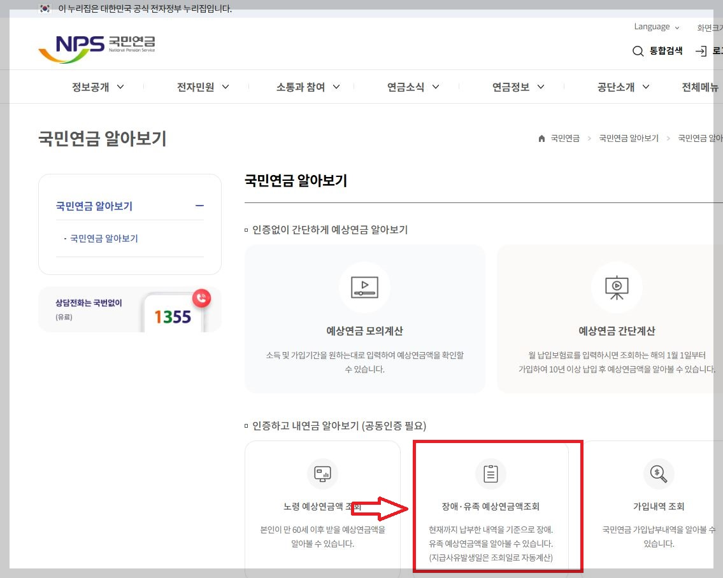Viewport: 723px width, 578px height.
Task: Expand the 전자민원 menu
Action: 203,87
